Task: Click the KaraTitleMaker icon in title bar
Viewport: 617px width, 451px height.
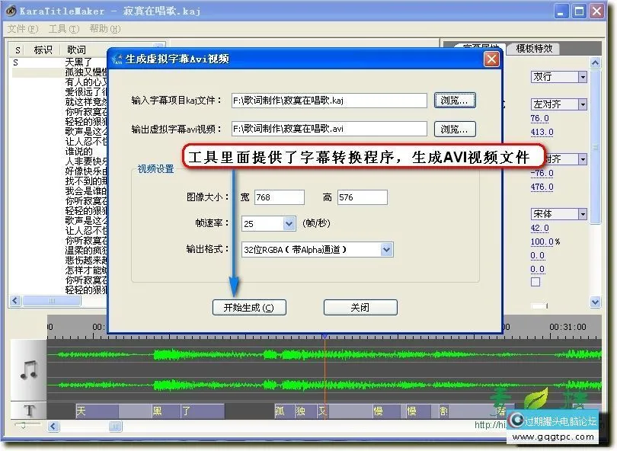Action: point(10,11)
